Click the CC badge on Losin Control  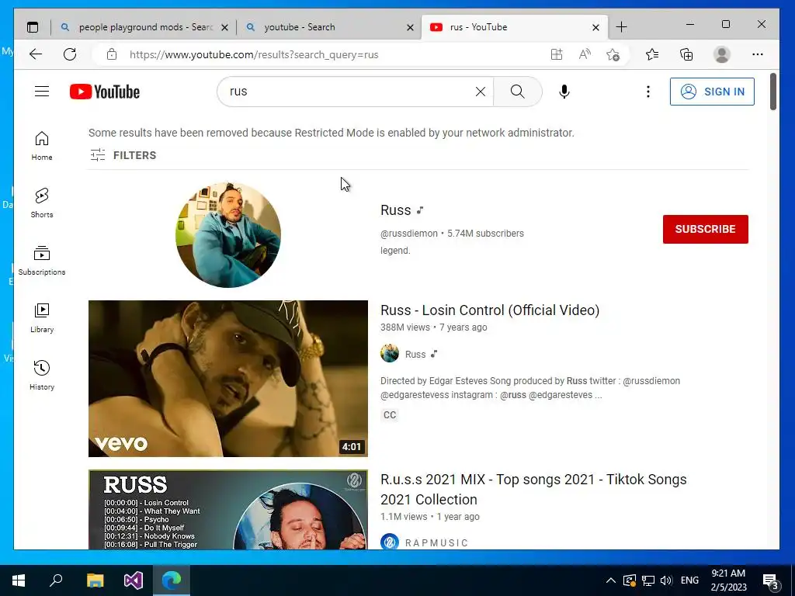(390, 415)
